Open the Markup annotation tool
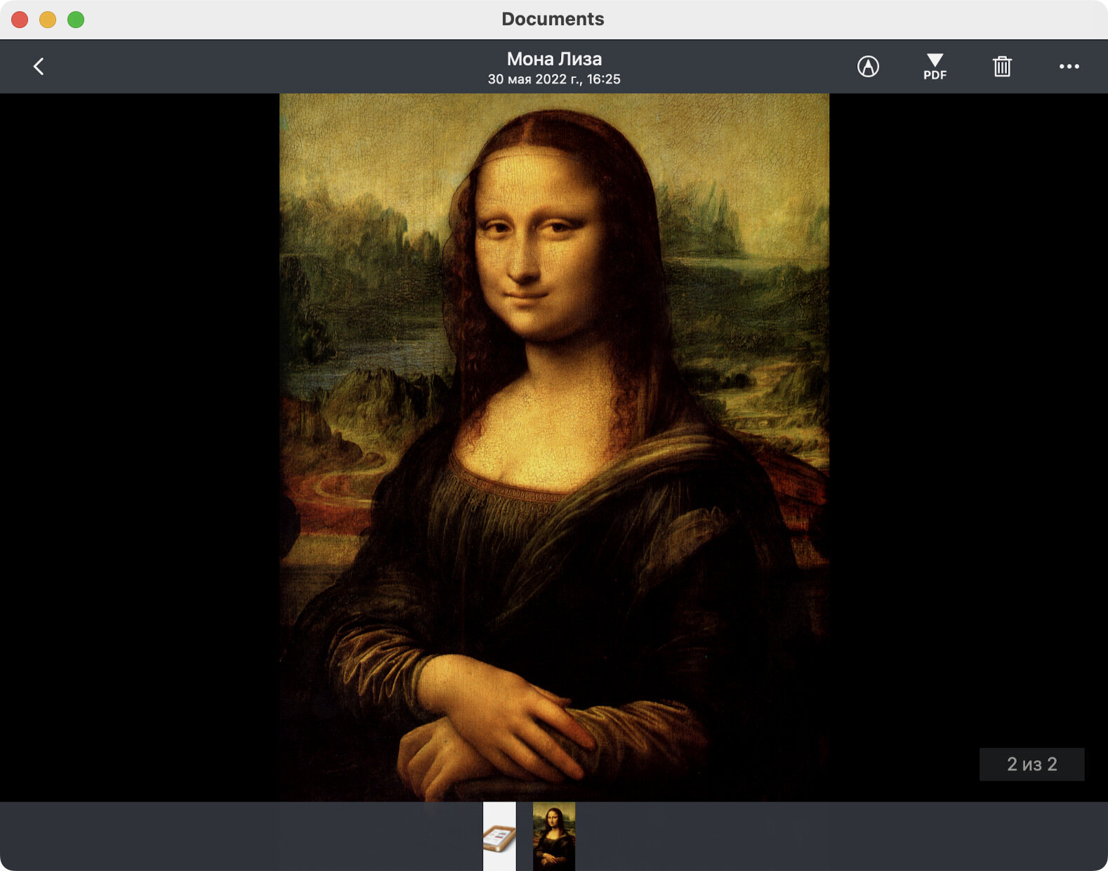 pyautogui.click(x=868, y=66)
